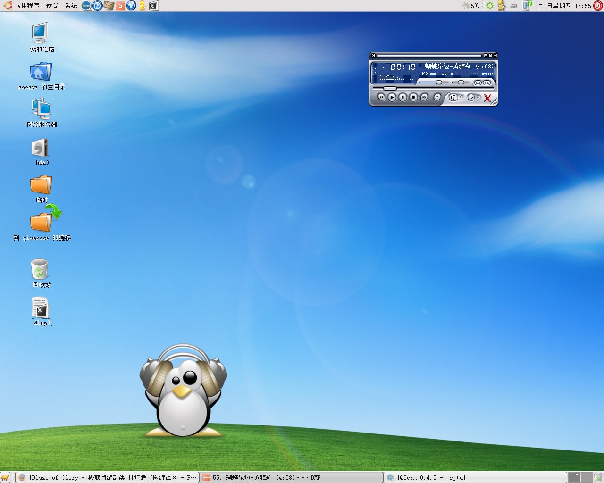Launch the terminal from top panel
The height and width of the screenshot is (483, 604).
click(x=154, y=6)
